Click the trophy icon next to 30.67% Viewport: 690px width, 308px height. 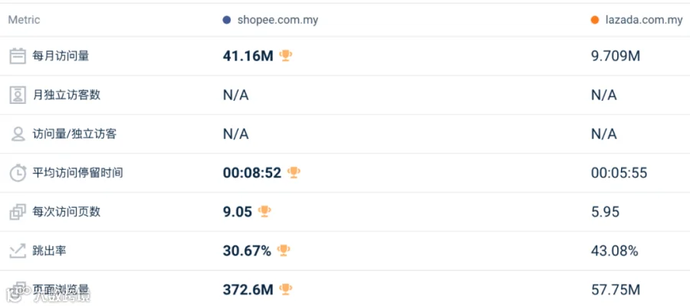point(284,251)
